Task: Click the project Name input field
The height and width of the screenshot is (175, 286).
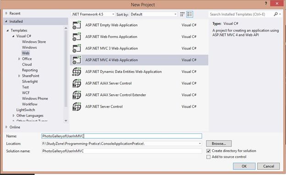Action: point(121,136)
